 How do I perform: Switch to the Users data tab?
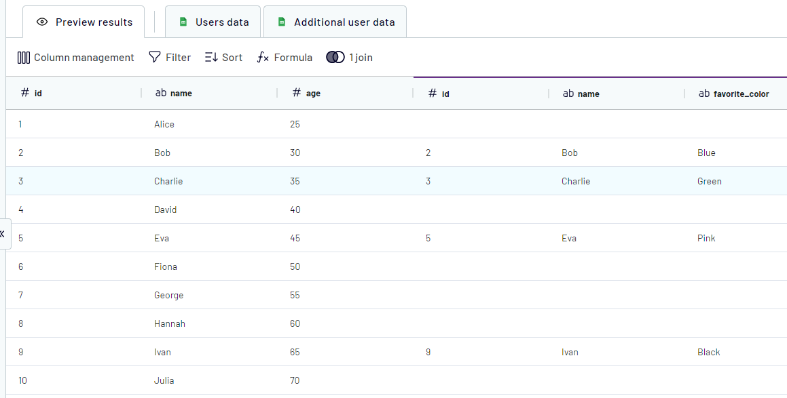click(x=221, y=22)
